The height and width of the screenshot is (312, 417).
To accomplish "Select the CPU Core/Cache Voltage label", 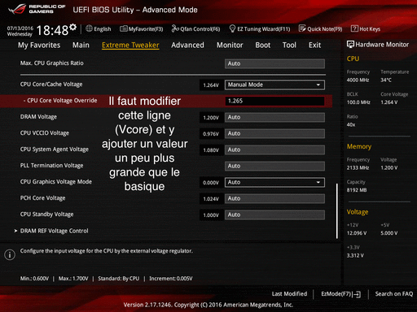I will pyautogui.click(x=51, y=84).
